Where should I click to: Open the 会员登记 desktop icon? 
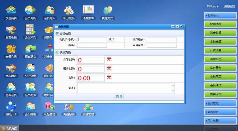pos(30,70)
